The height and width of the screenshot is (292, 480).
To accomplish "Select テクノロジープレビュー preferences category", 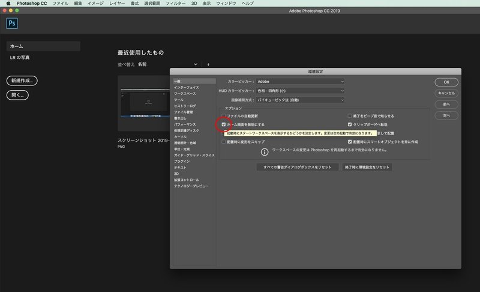I will [191, 186].
